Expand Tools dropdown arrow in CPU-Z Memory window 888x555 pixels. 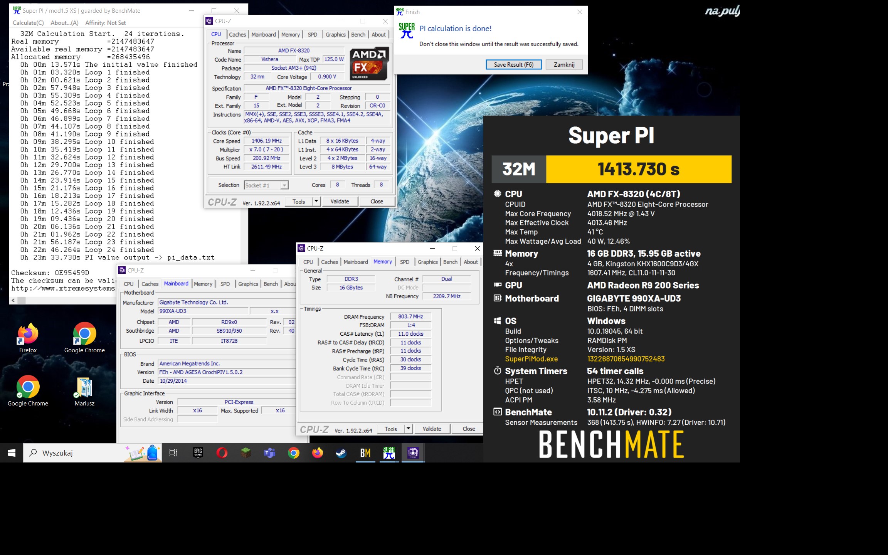tap(408, 429)
